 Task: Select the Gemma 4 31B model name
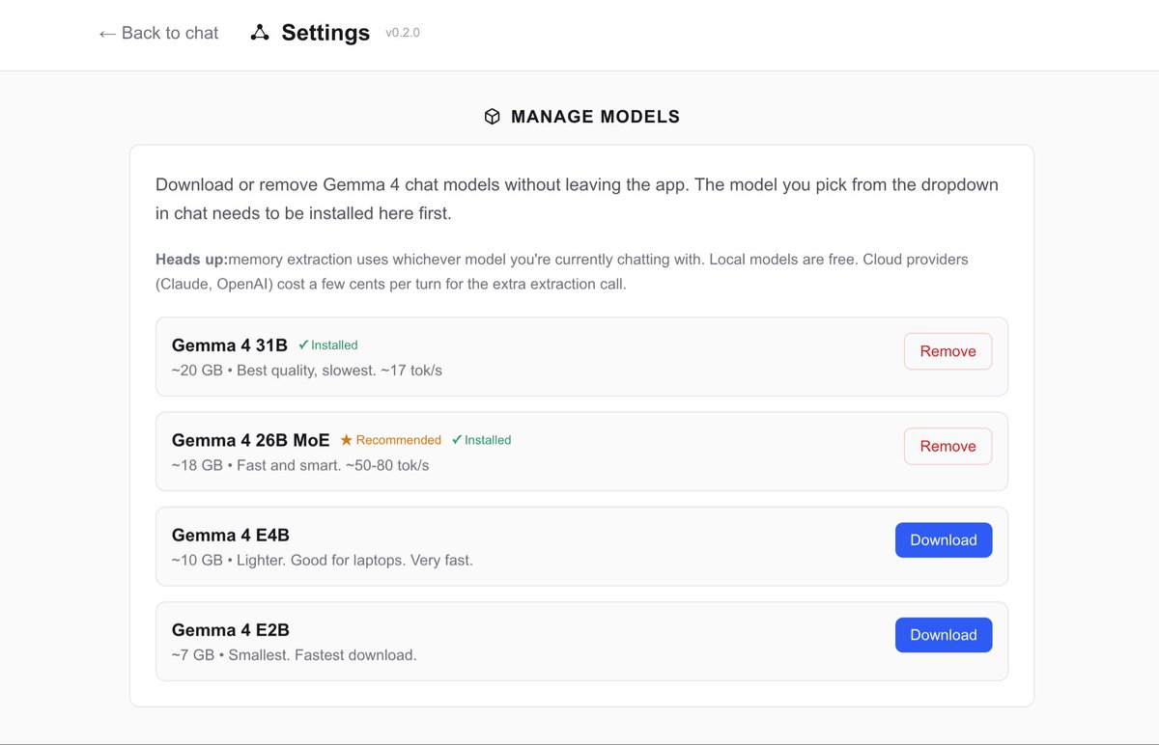pyautogui.click(x=230, y=345)
